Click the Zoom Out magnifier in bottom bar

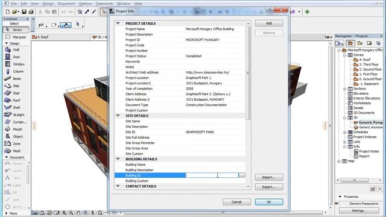tap(71, 213)
